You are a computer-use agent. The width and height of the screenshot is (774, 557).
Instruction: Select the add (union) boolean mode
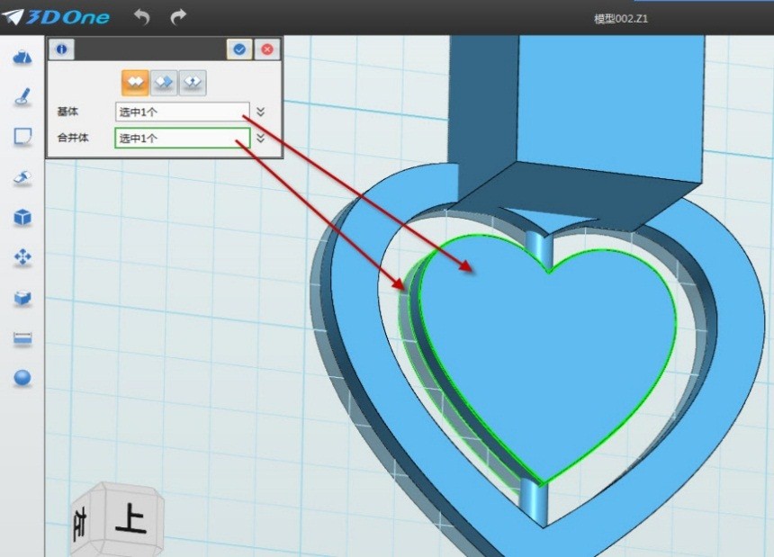pyautogui.click(x=135, y=82)
